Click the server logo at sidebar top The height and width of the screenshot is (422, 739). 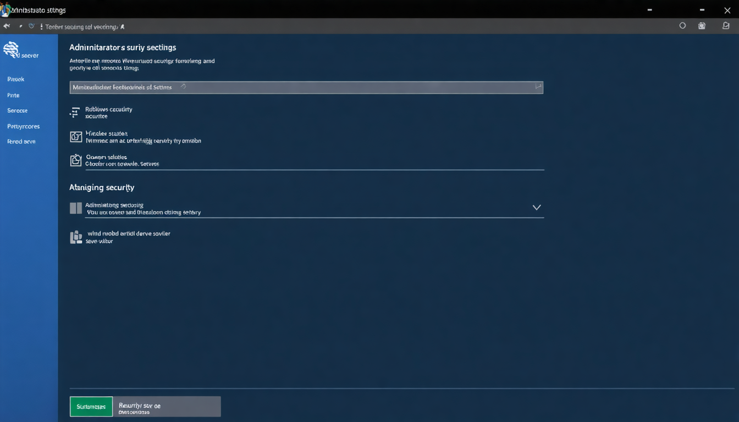coord(12,49)
